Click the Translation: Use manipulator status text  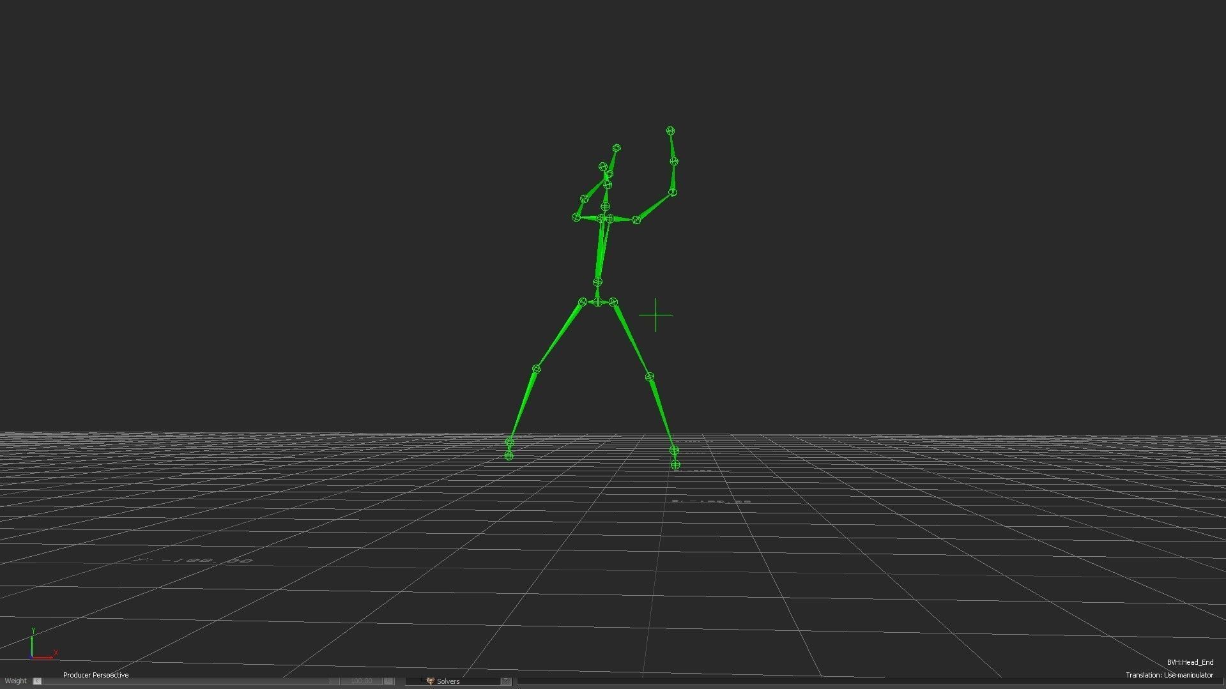(x=1169, y=675)
